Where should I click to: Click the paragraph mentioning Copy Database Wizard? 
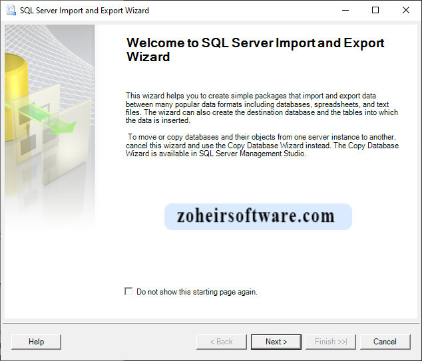[262, 145]
